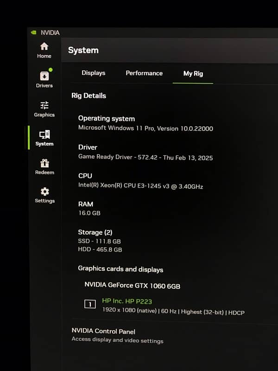The image size is (278, 371).
Task: Click the Storage (2) heading
Action: 95,232
